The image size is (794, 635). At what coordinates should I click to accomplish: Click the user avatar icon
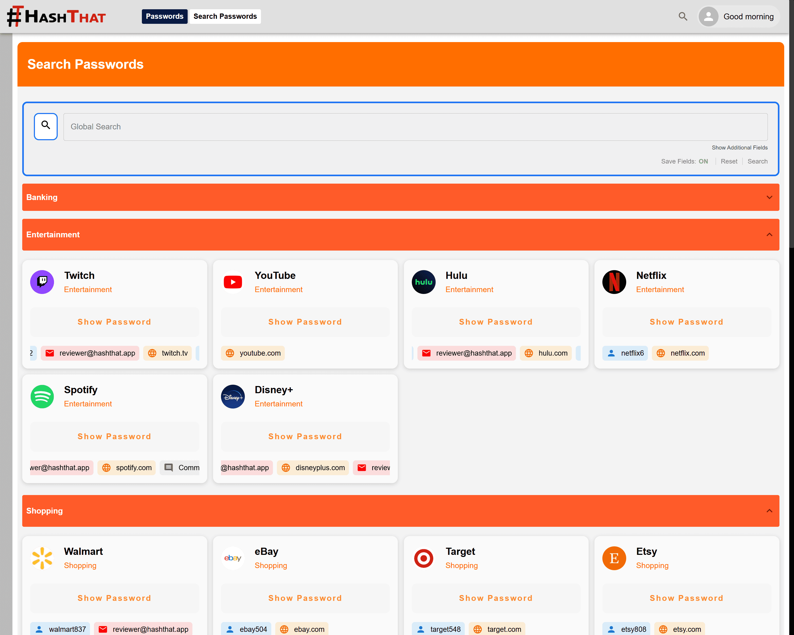pyautogui.click(x=708, y=17)
